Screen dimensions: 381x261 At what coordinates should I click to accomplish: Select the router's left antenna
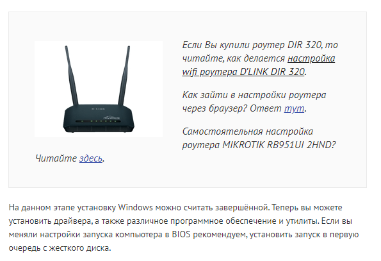pyautogui.click(x=72, y=75)
